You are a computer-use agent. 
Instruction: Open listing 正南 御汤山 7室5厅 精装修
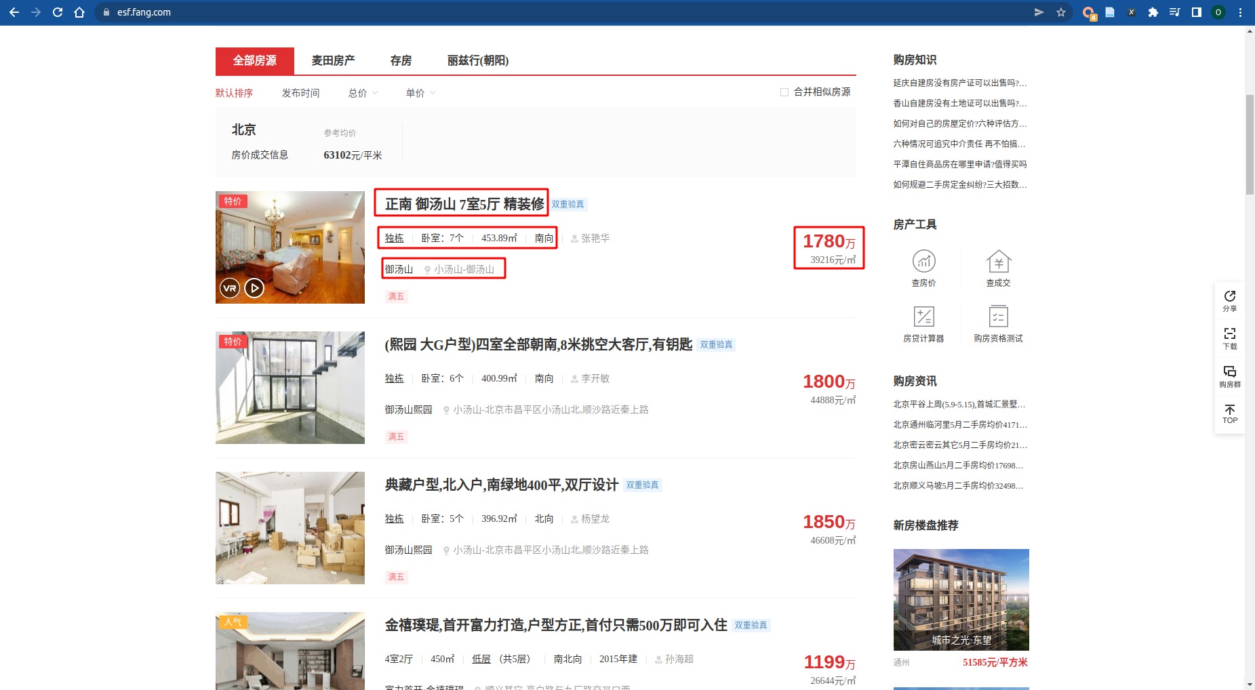tap(464, 204)
